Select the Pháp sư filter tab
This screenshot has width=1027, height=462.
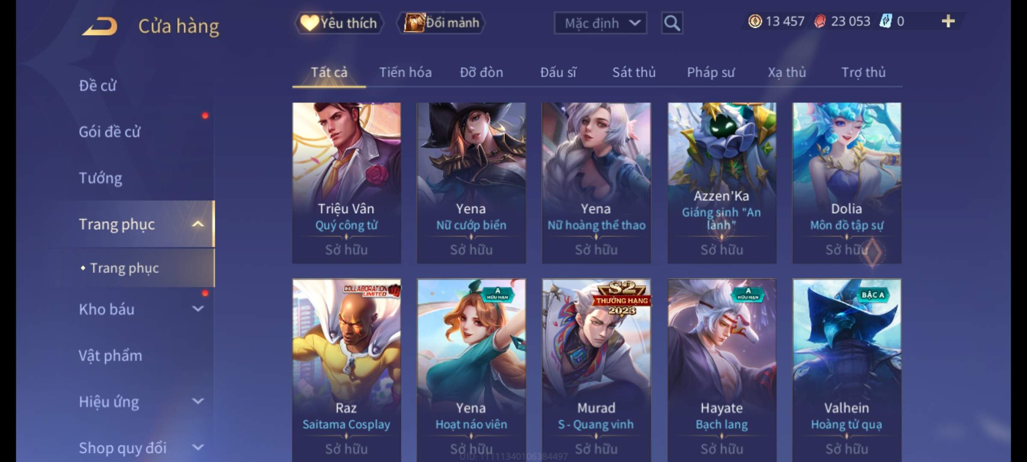click(x=711, y=72)
